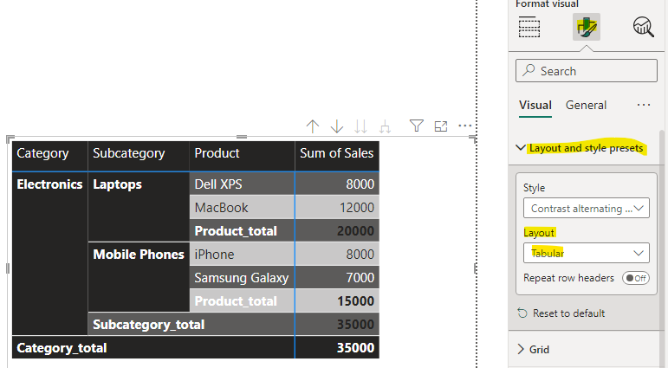668x368 pixels.
Task: Select the Mobile Phones subcategory cell
Action: 139,277
